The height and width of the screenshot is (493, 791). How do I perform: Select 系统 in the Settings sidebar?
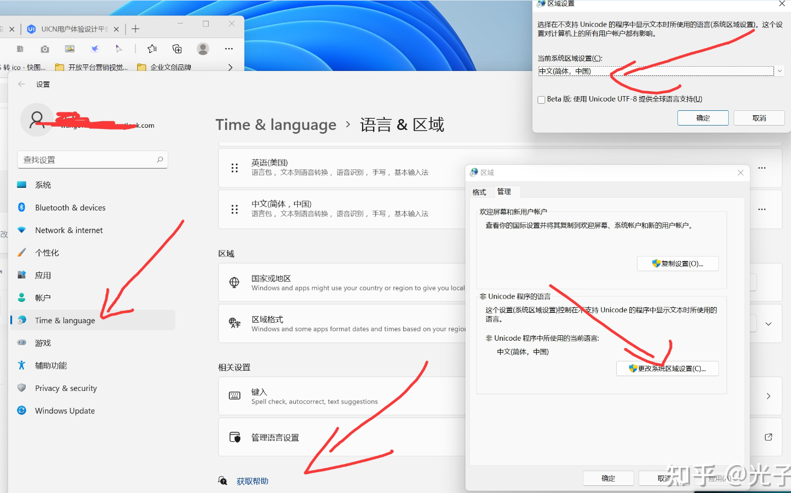[44, 185]
